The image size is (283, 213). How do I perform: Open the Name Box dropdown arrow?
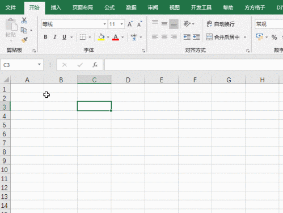[39, 64]
